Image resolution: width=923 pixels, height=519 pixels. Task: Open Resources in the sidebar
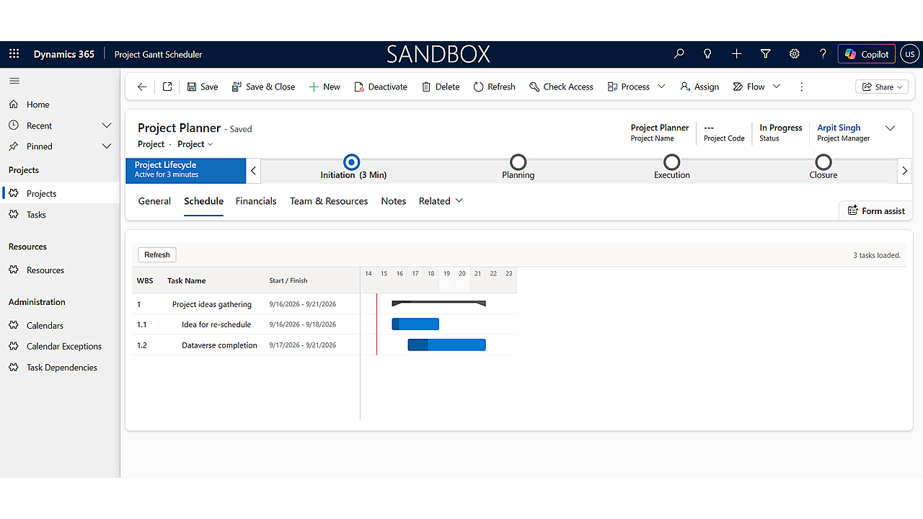[x=45, y=270]
